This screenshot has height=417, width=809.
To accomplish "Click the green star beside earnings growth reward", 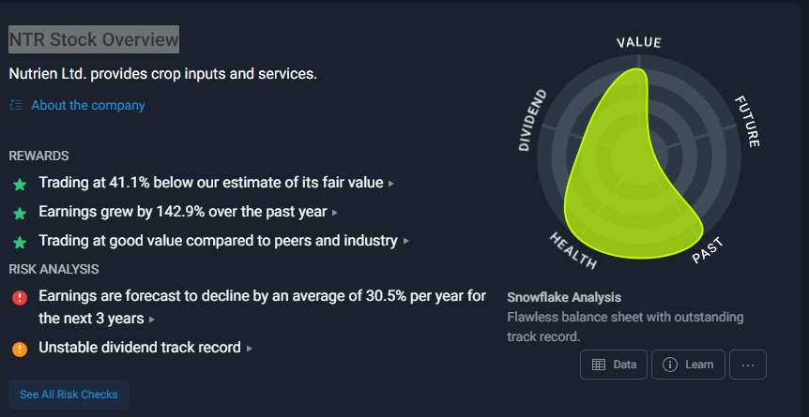I will [20, 213].
